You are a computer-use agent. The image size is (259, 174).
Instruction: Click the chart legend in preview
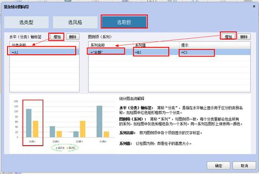point(65,148)
